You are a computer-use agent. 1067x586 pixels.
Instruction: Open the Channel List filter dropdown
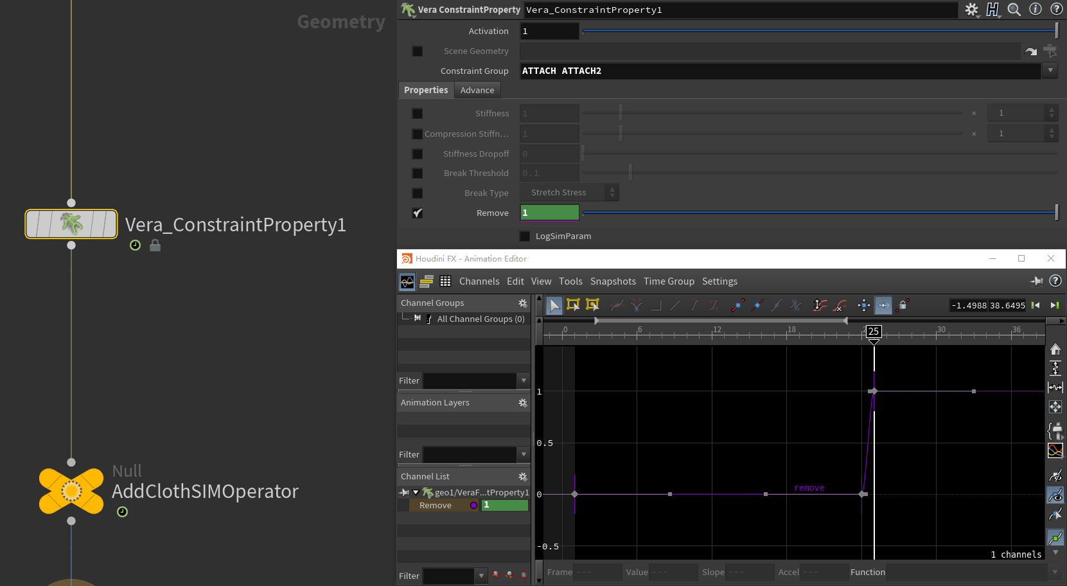pyautogui.click(x=481, y=576)
